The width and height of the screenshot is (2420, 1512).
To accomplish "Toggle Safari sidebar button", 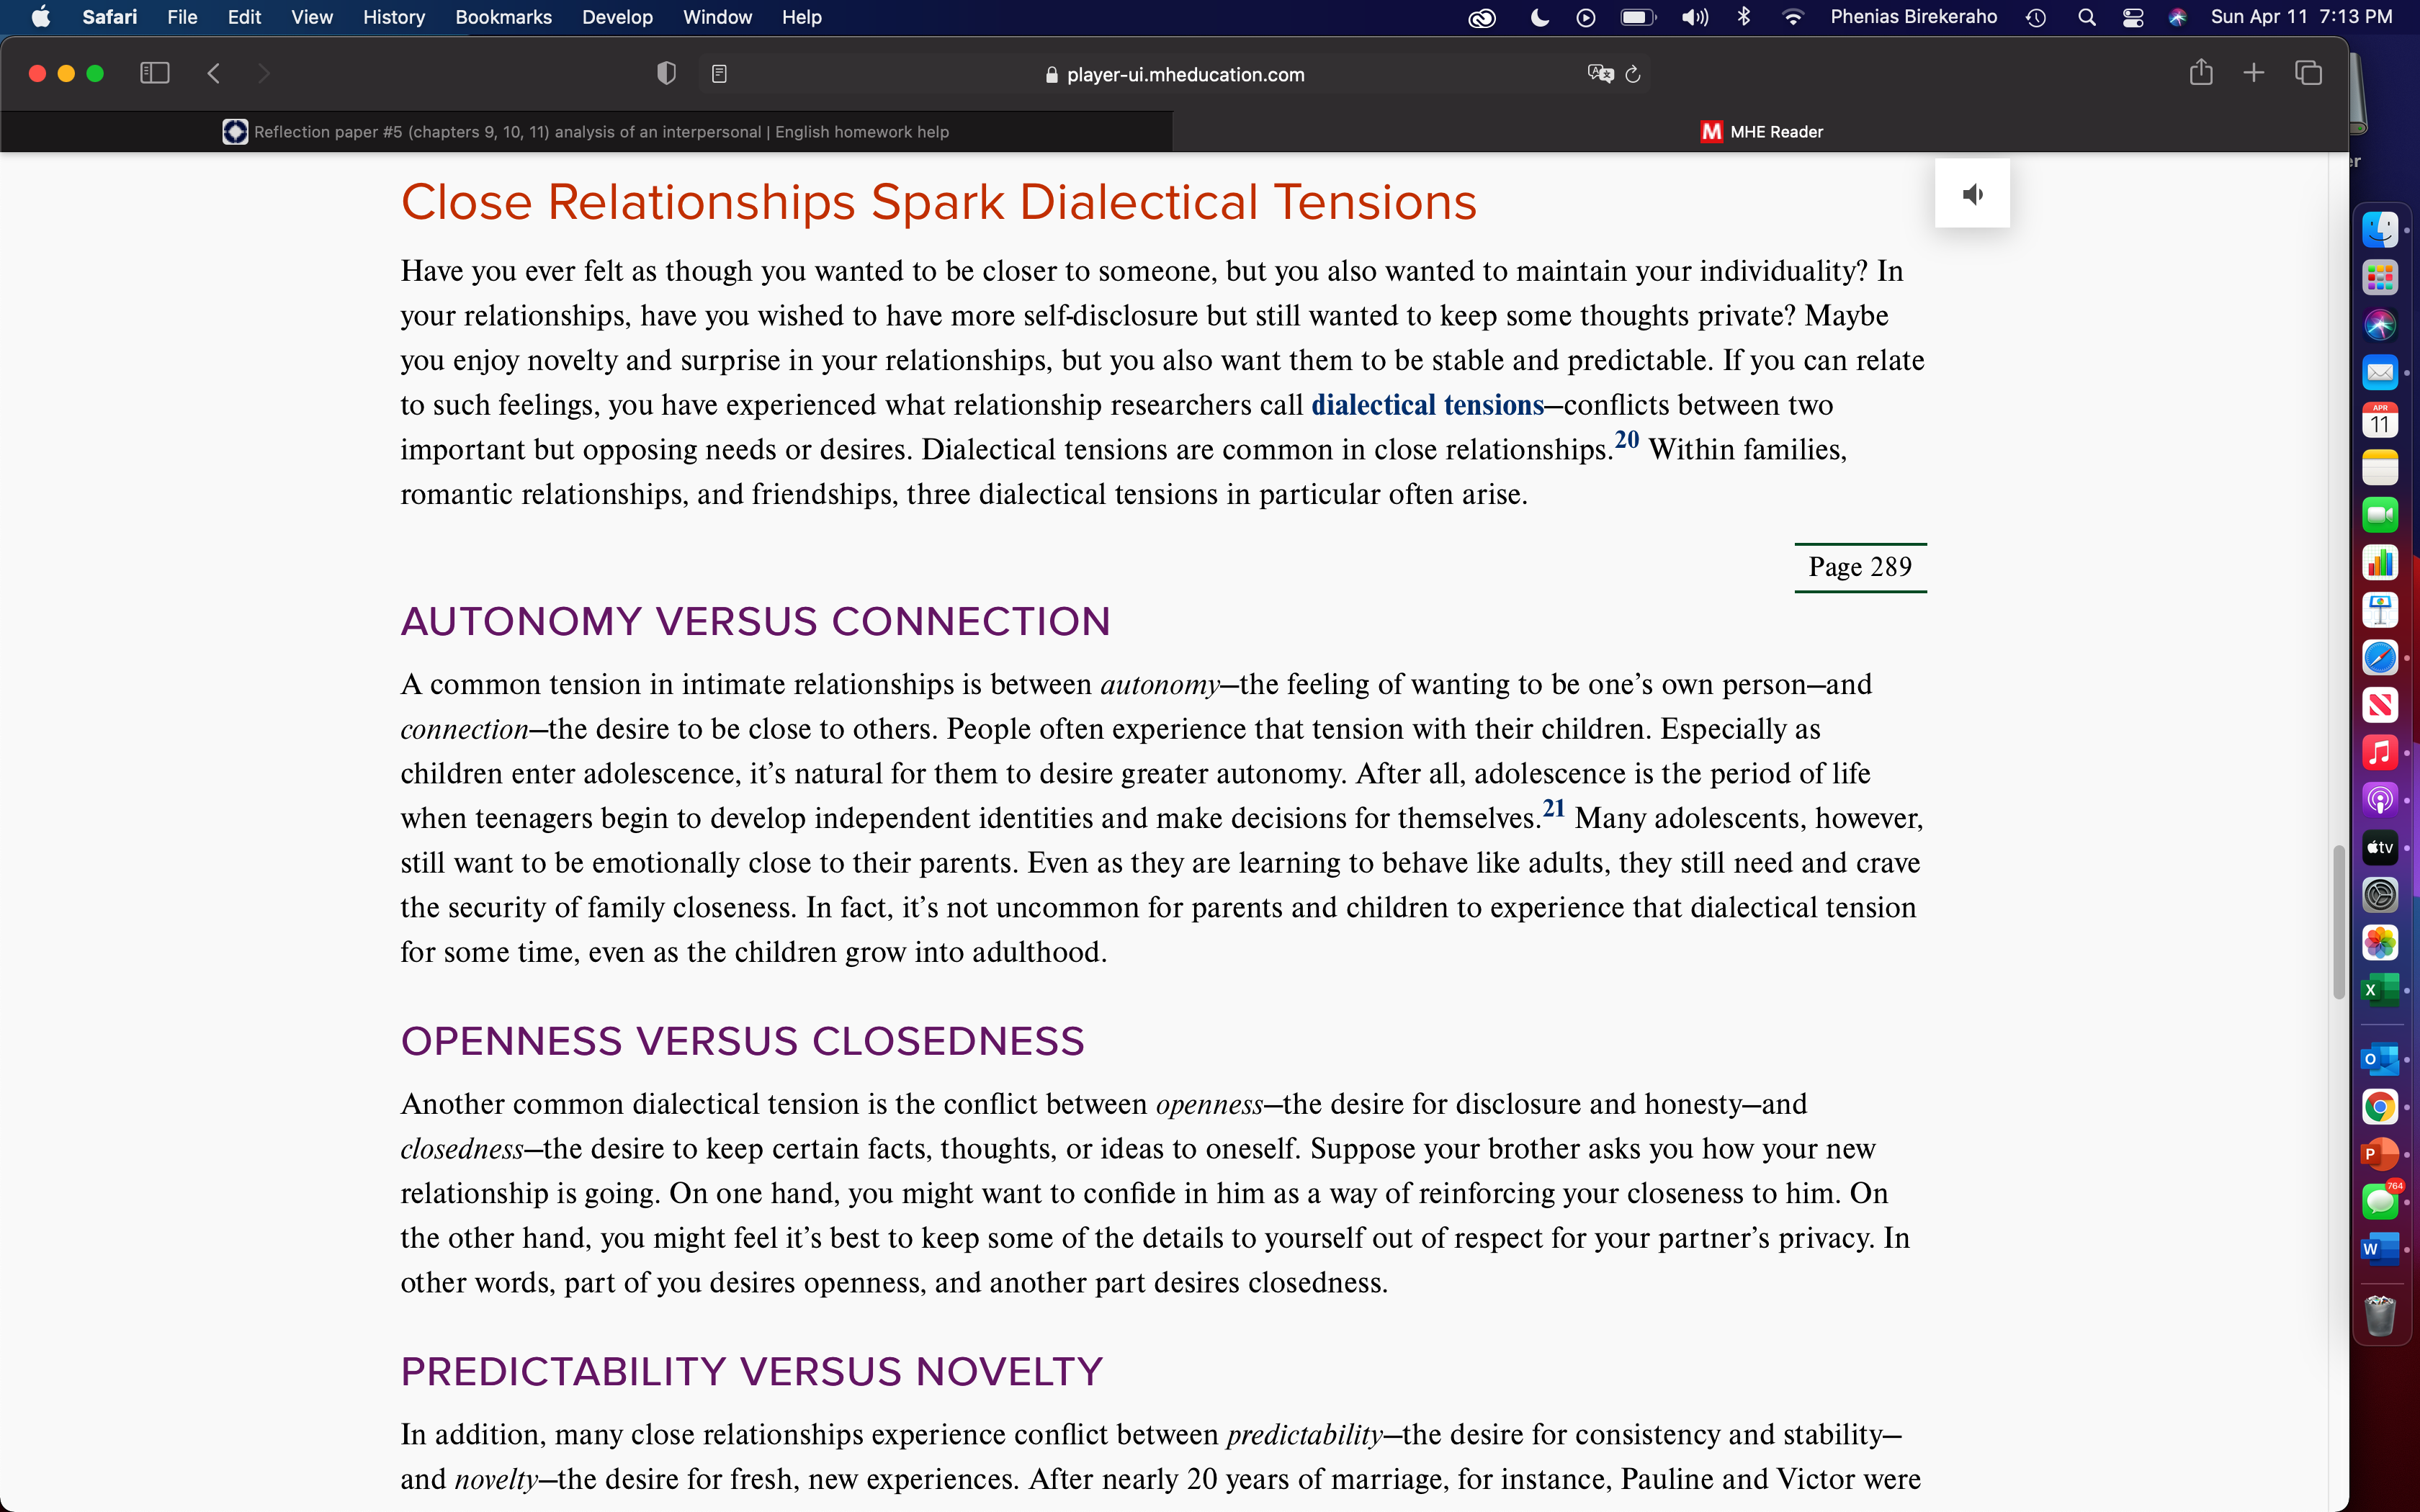I will 154,73.
